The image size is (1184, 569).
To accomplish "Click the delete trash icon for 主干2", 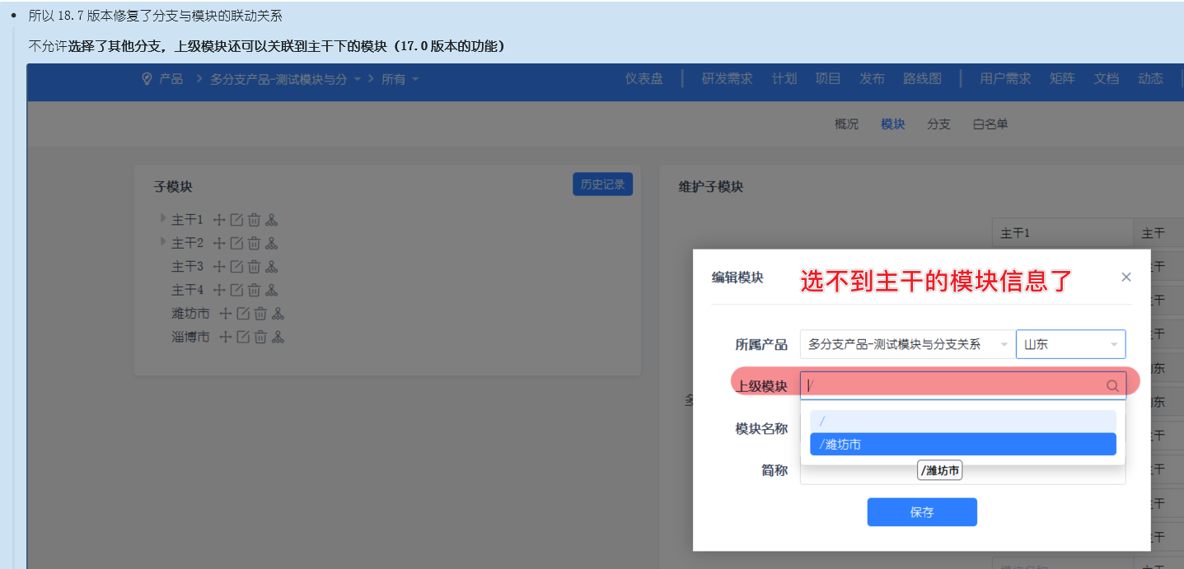I will click(x=254, y=243).
